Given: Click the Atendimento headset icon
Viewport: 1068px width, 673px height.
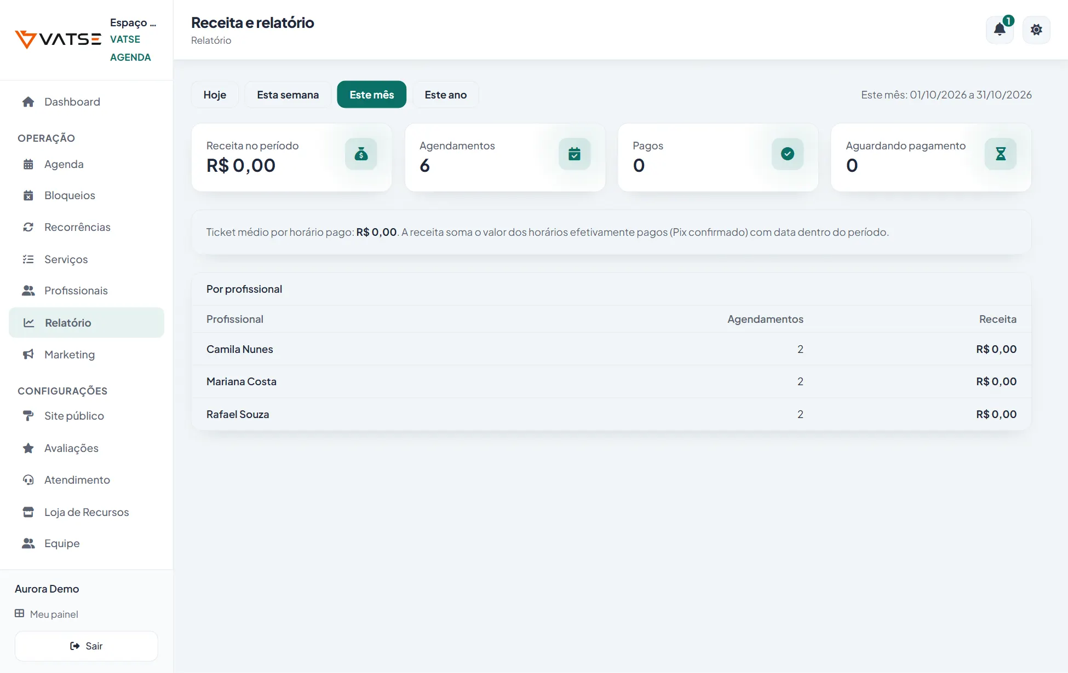Looking at the screenshot, I should tap(28, 480).
